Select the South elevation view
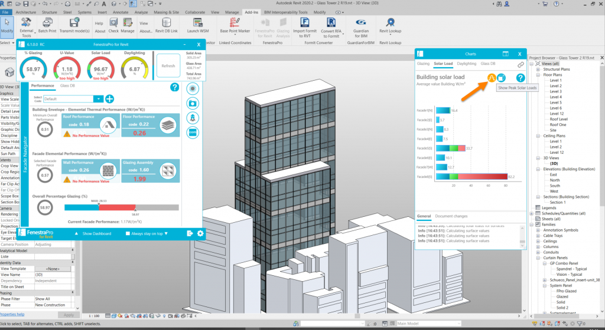Screen dimensions: 605x330 (x=555, y=186)
